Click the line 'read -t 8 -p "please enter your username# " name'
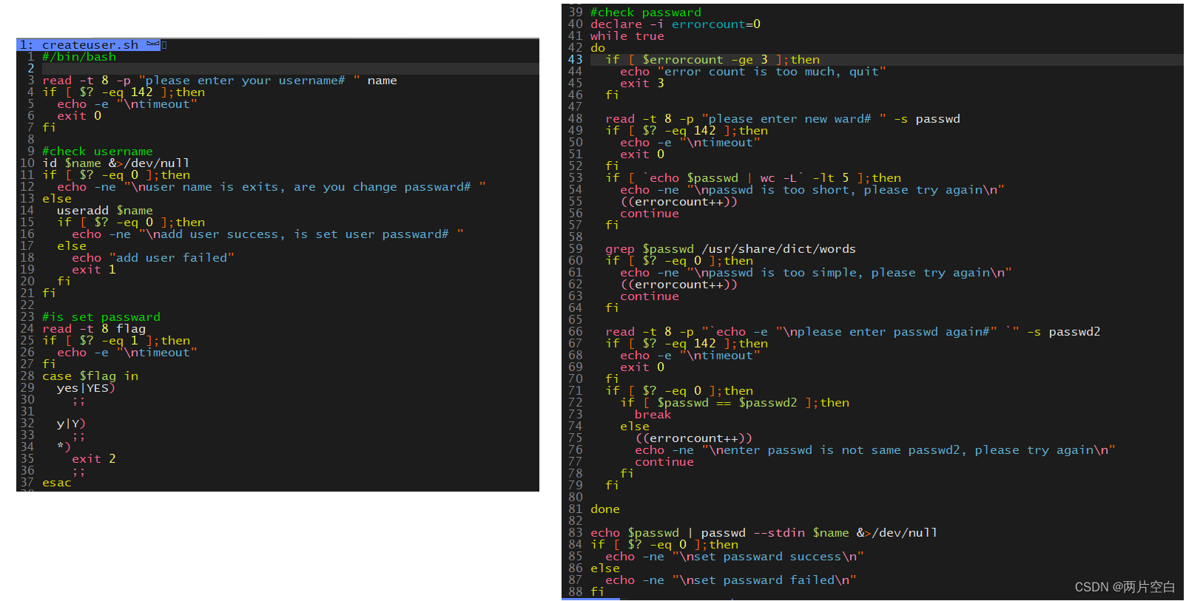This screenshot has height=601, width=1186. pyautogui.click(x=220, y=81)
